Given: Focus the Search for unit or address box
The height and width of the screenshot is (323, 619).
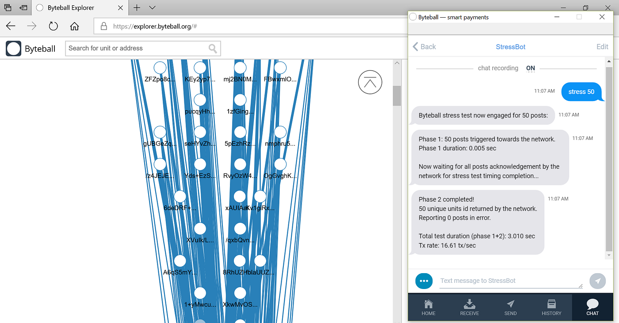Looking at the screenshot, I should click(143, 48).
